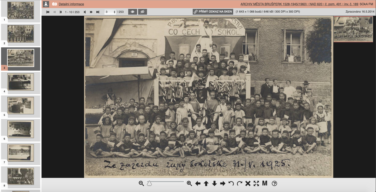Show thumbnails with the eye button
Image resolution: width=376 pixels, height=192 pixels.
coord(133,12)
